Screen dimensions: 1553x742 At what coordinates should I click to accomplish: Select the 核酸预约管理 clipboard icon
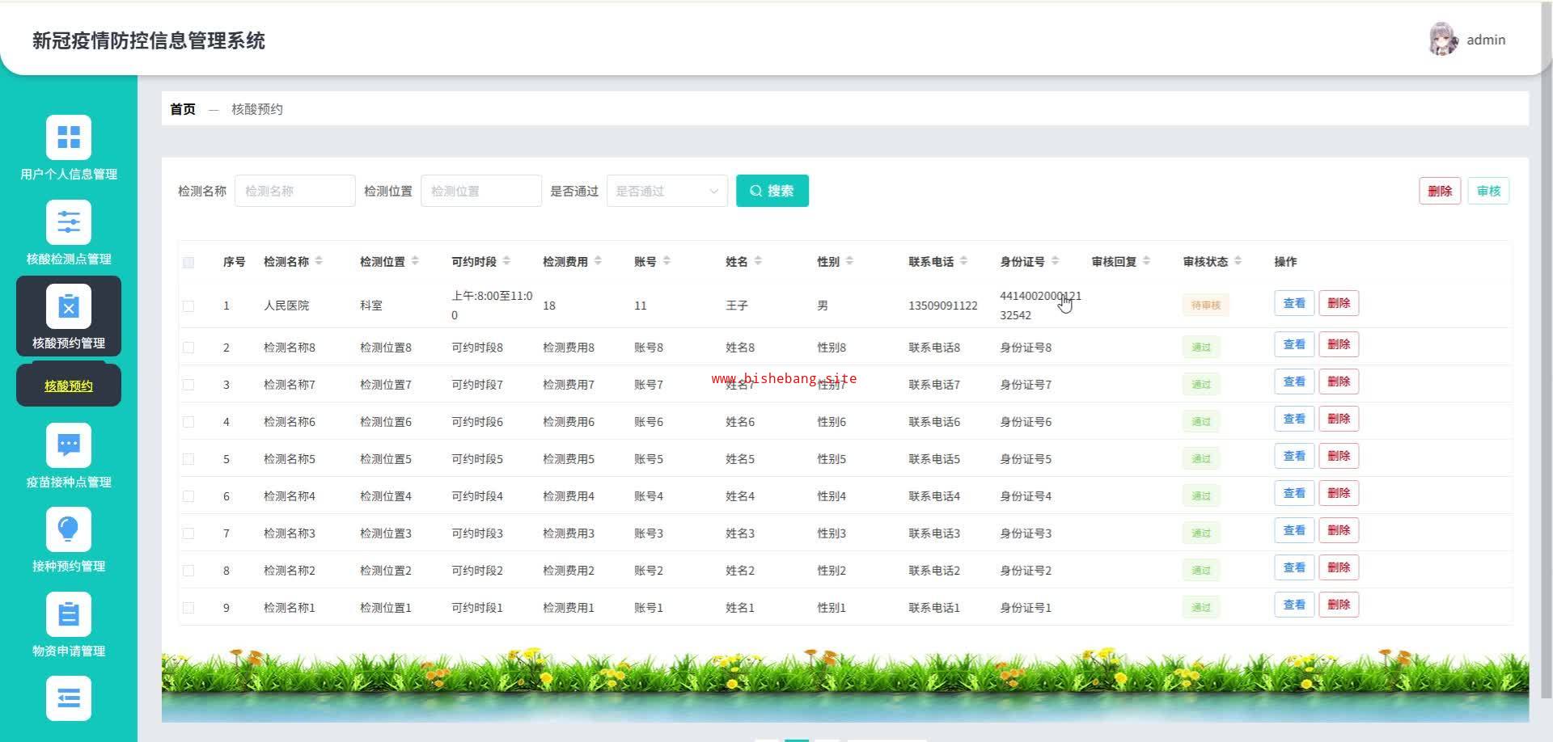tap(69, 307)
